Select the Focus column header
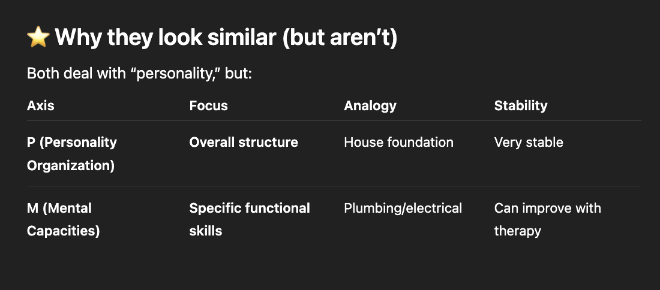The image size is (660, 290). (208, 105)
